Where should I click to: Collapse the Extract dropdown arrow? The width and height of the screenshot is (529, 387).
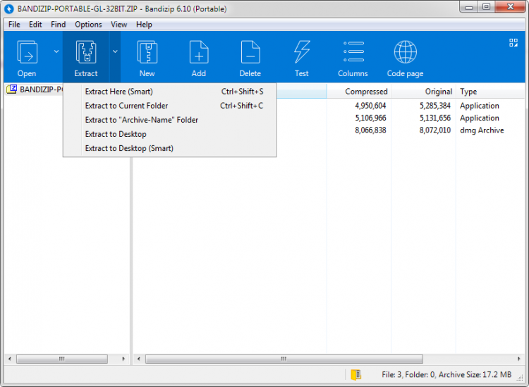click(x=115, y=51)
